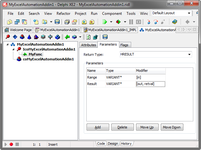Screen dimensions: 201x150
Task: Click the New CoClass icon
Action: pyautogui.click(x=22, y=37)
